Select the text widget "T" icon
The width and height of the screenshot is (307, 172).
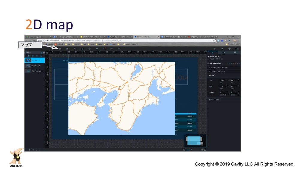pyautogui.click(x=75, y=49)
